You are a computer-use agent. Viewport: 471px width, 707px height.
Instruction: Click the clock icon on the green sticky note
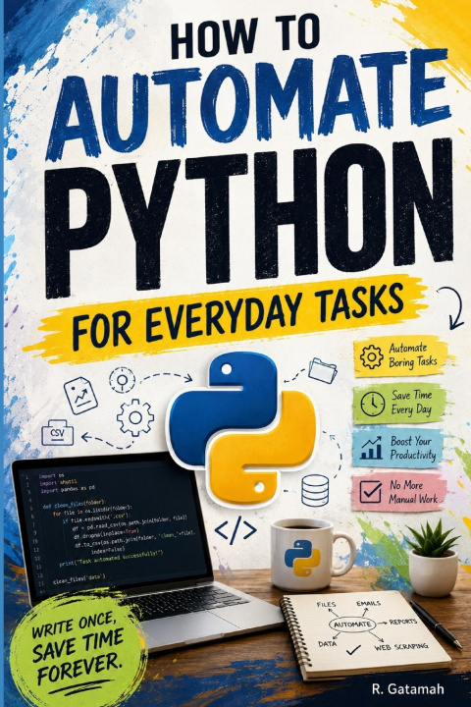pos(372,404)
